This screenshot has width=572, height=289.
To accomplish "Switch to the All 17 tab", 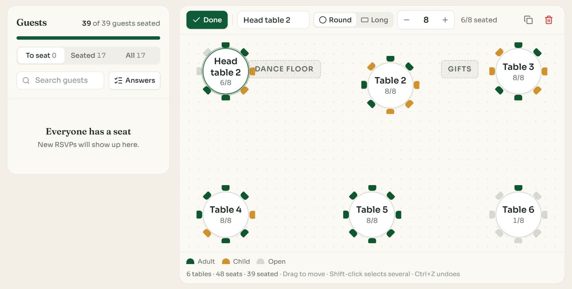I will pyautogui.click(x=136, y=56).
